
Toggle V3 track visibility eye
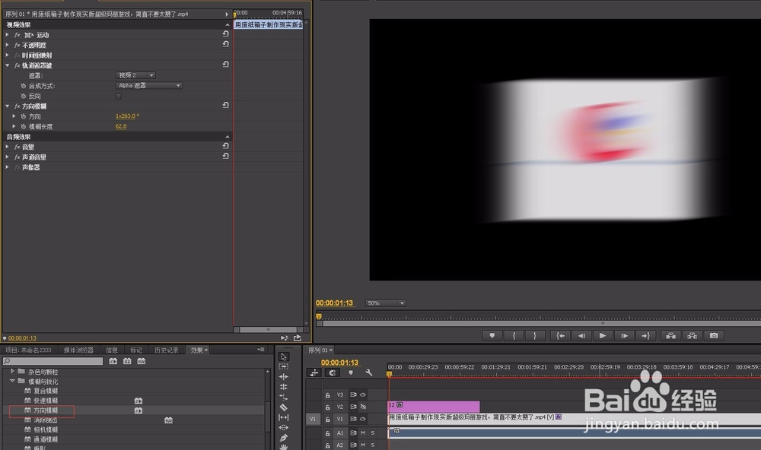[362, 395]
